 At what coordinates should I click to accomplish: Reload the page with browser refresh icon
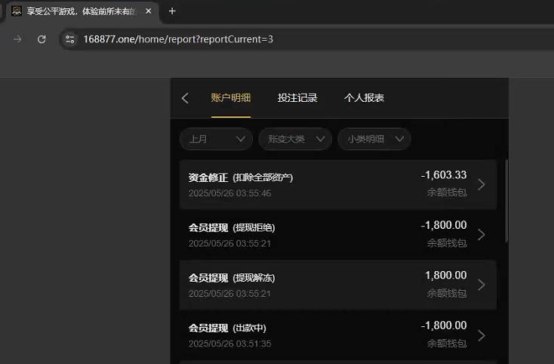[42, 39]
